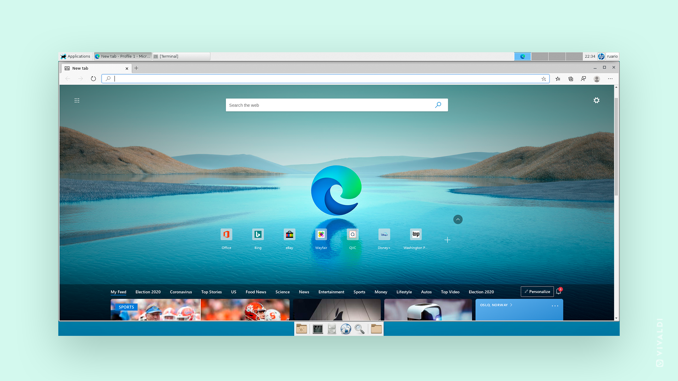Expand the Top Video section

pyautogui.click(x=450, y=292)
